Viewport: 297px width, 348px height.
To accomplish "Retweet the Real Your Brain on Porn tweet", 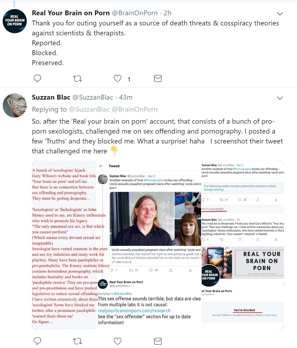I will tap(77, 78).
